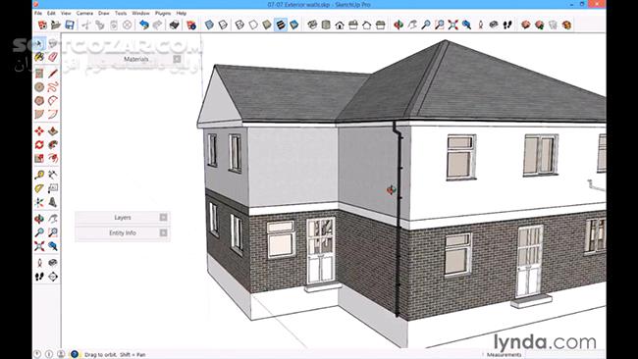The height and width of the screenshot is (359, 638).
Task: Select the Zoom Extents tool in the top toolbar
Action: (x=452, y=25)
